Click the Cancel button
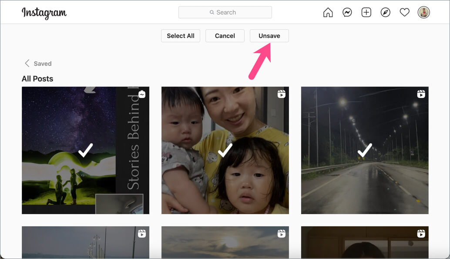450x259 pixels. (225, 36)
